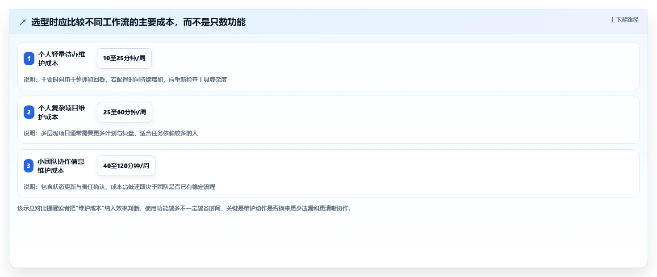Click the number 3 badge

click(29, 166)
